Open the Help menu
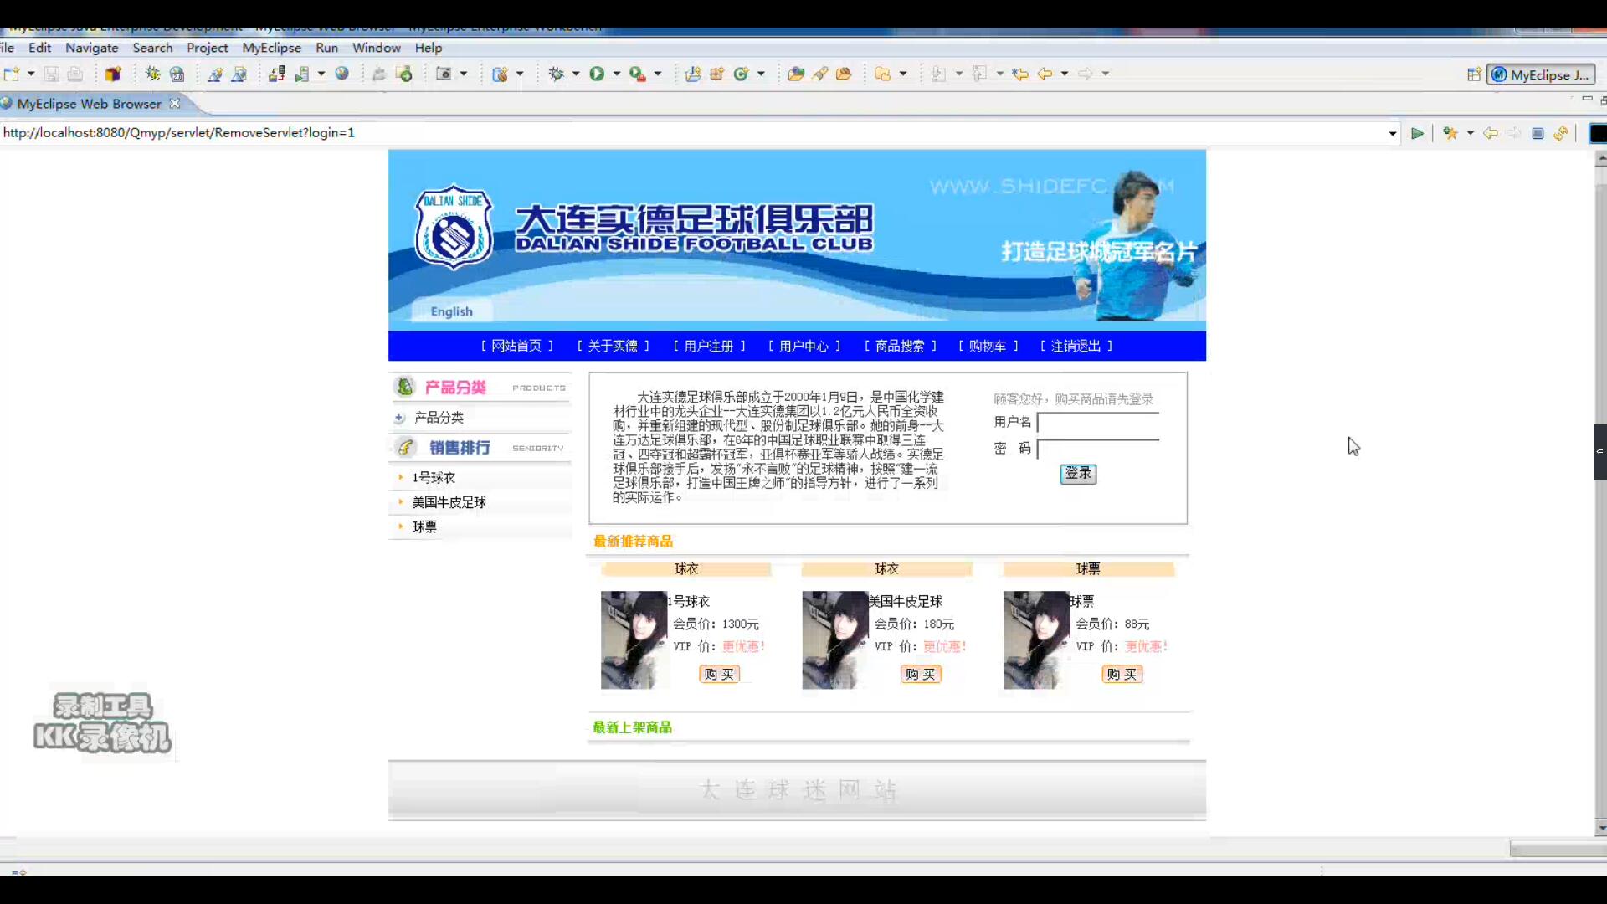1607x904 pixels. click(429, 48)
